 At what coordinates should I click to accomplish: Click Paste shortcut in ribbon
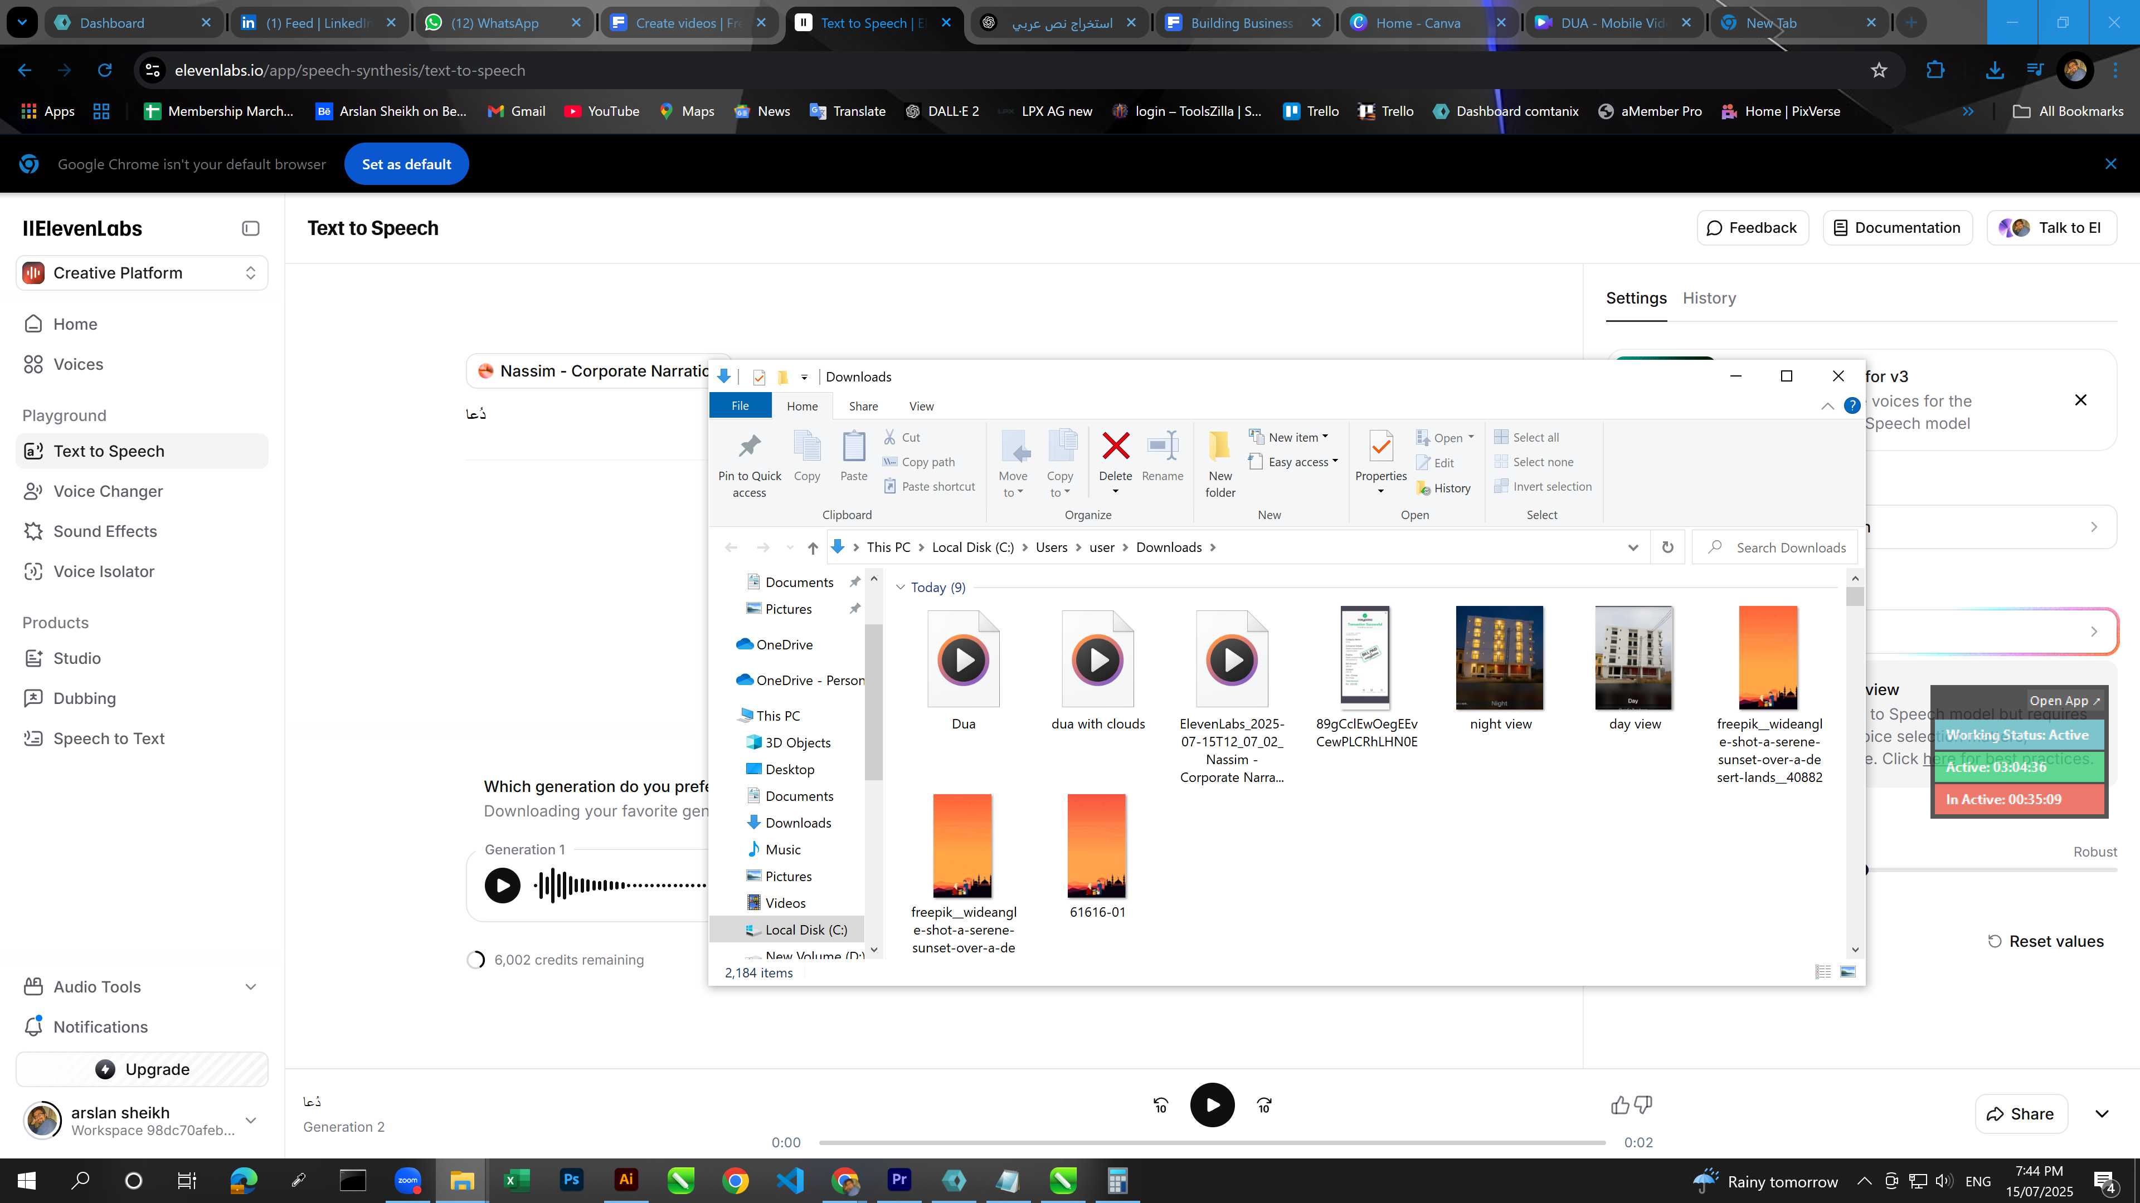pyautogui.click(x=929, y=487)
